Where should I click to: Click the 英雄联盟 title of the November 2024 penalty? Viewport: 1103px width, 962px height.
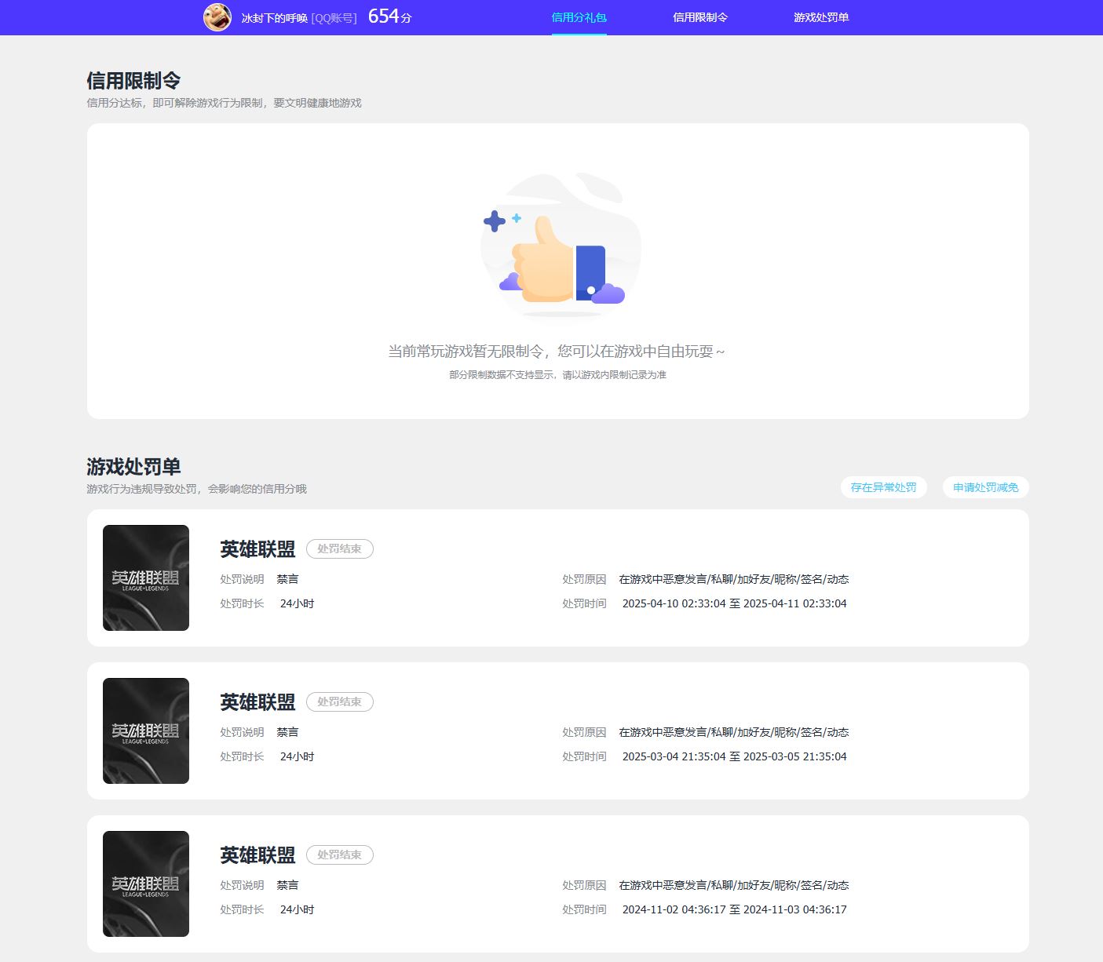click(257, 855)
